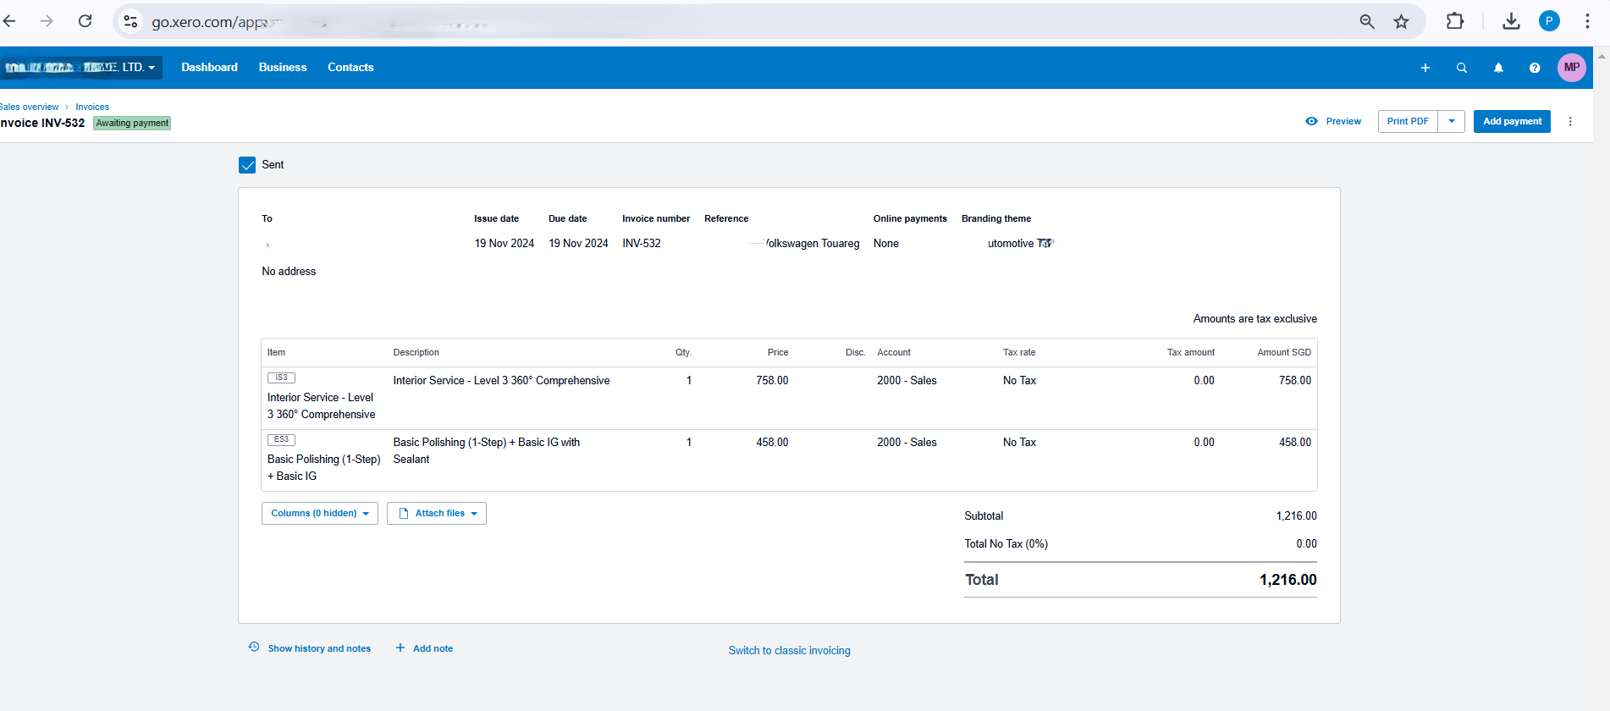Screen dimensions: 1610x711
Task: Click the Preview eye button
Action: click(x=1333, y=122)
